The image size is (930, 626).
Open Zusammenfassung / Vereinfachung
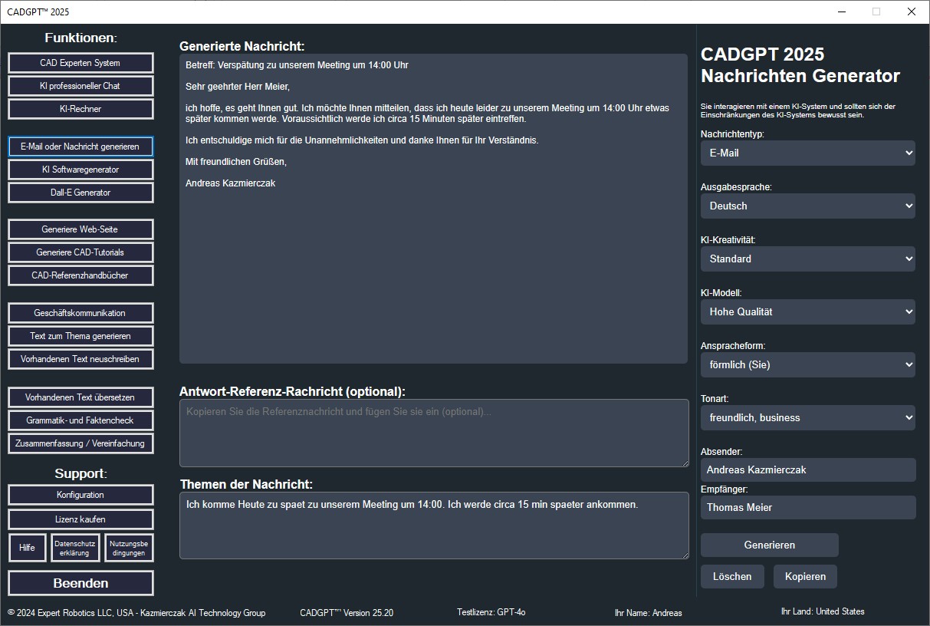point(81,443)
